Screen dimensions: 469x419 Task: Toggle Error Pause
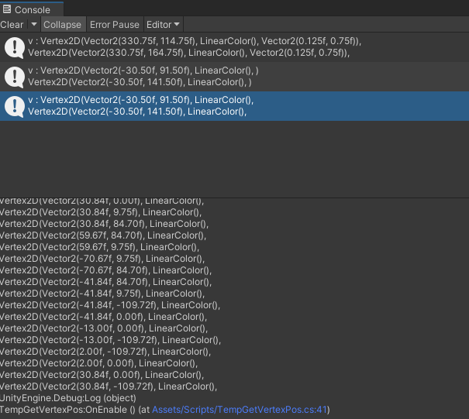click(115, 25)
